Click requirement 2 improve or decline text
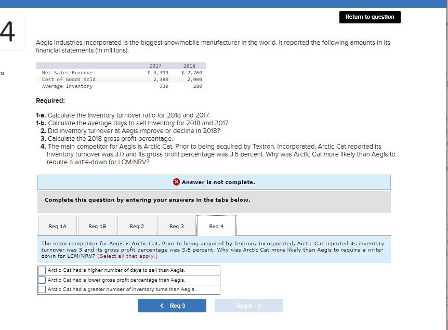Screen dimensions: 448x330 pos(130,130)
